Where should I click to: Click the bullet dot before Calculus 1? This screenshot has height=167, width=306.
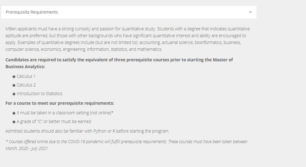(14, 77)
